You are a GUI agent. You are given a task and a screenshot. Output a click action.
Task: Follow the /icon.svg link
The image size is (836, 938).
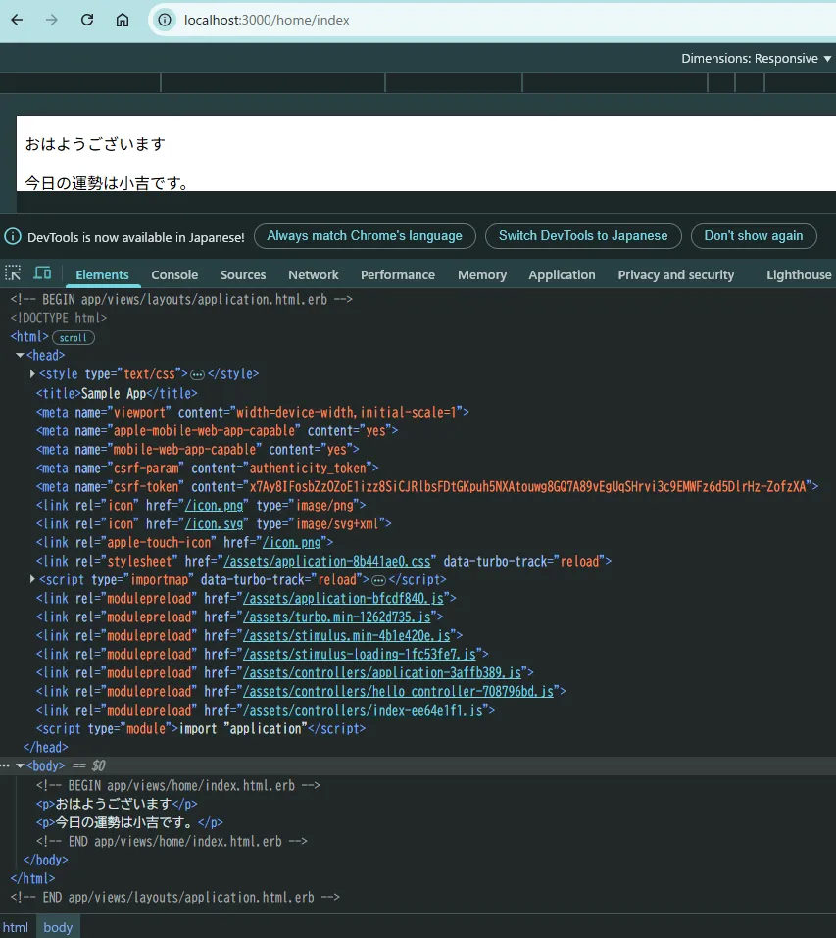click(214, 524)
